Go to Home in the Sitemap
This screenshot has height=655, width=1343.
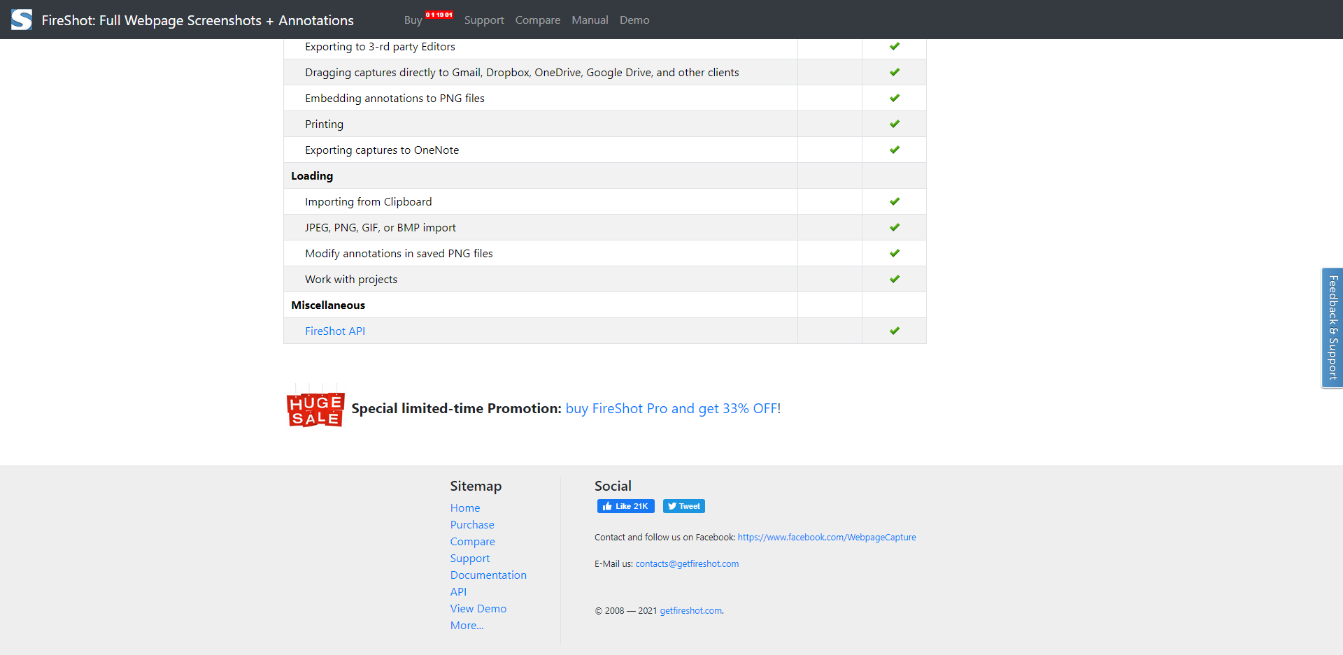(x=465, y=508)
